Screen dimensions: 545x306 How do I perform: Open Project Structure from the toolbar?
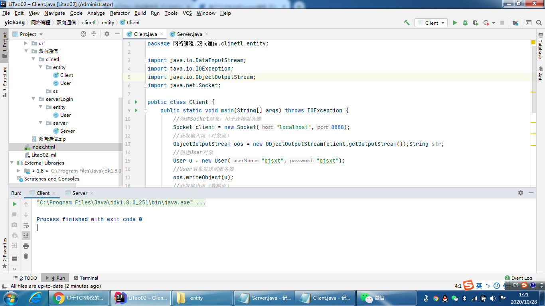click(515, 23)
